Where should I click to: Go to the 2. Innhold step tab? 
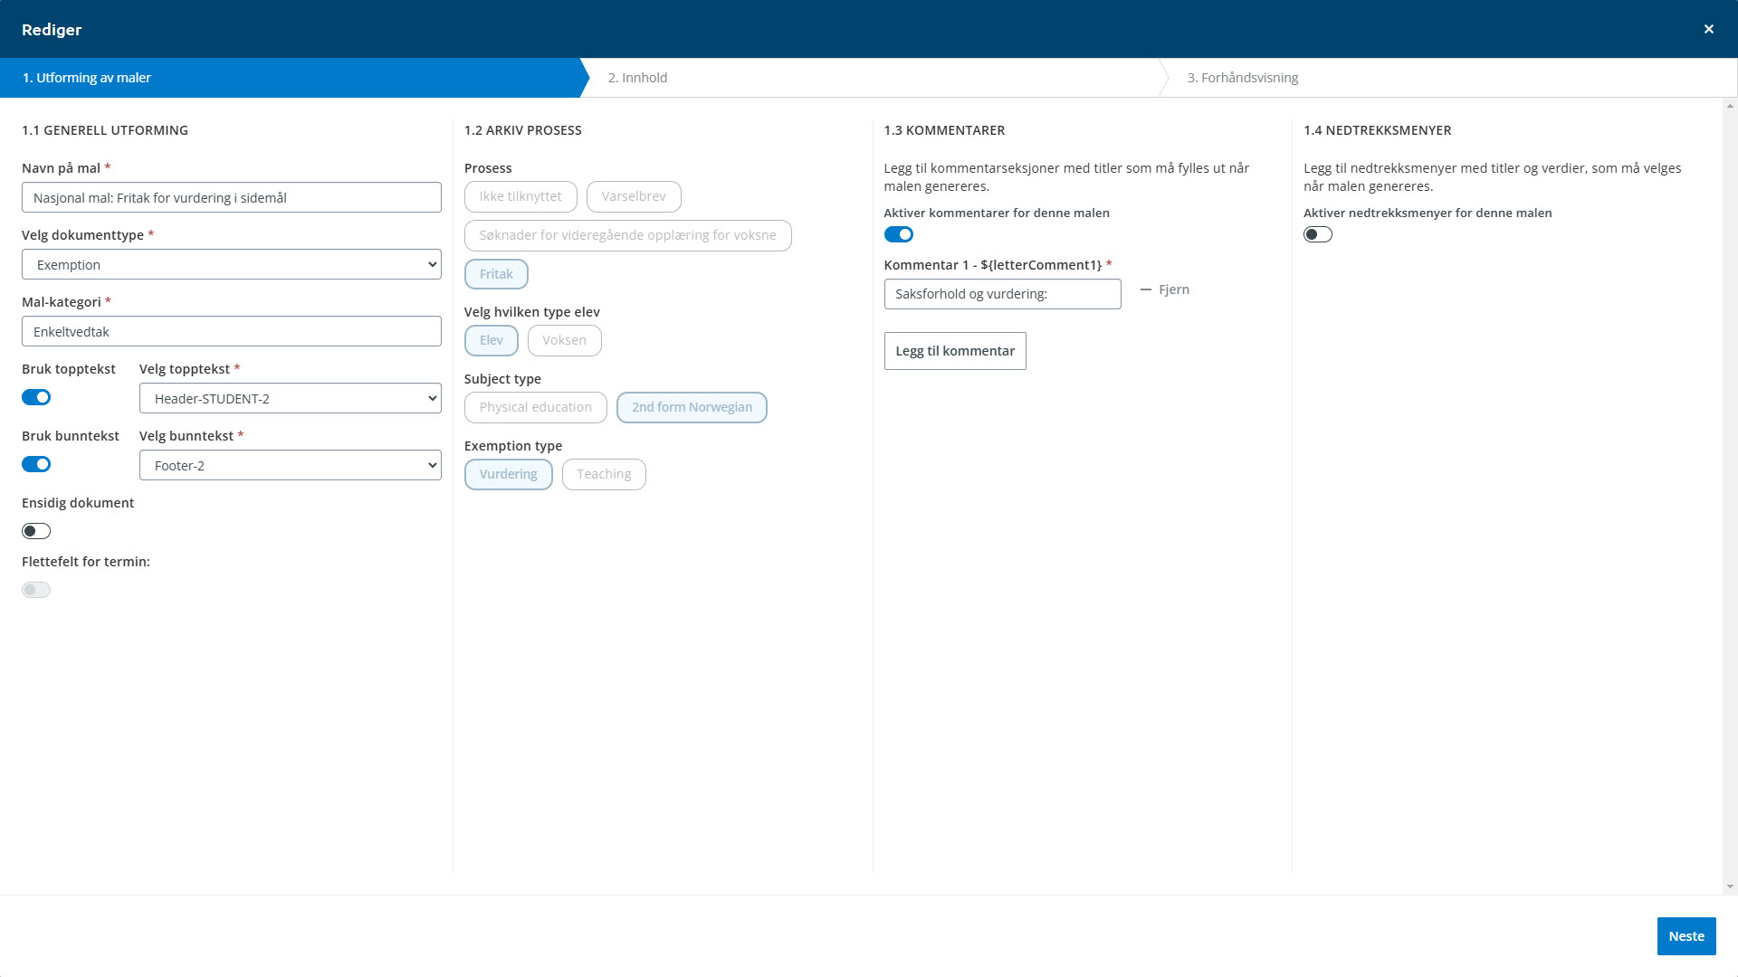637,78
